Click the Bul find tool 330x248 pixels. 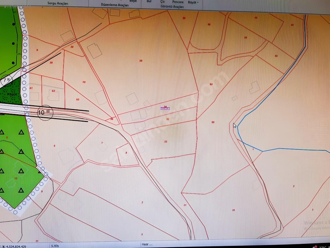[149, 1]
